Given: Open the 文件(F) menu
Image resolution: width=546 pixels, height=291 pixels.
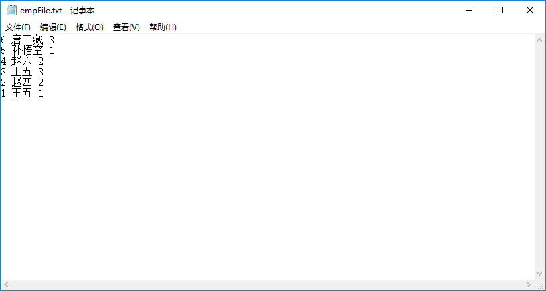Looking at the screenshot, I should click(18, 27).
